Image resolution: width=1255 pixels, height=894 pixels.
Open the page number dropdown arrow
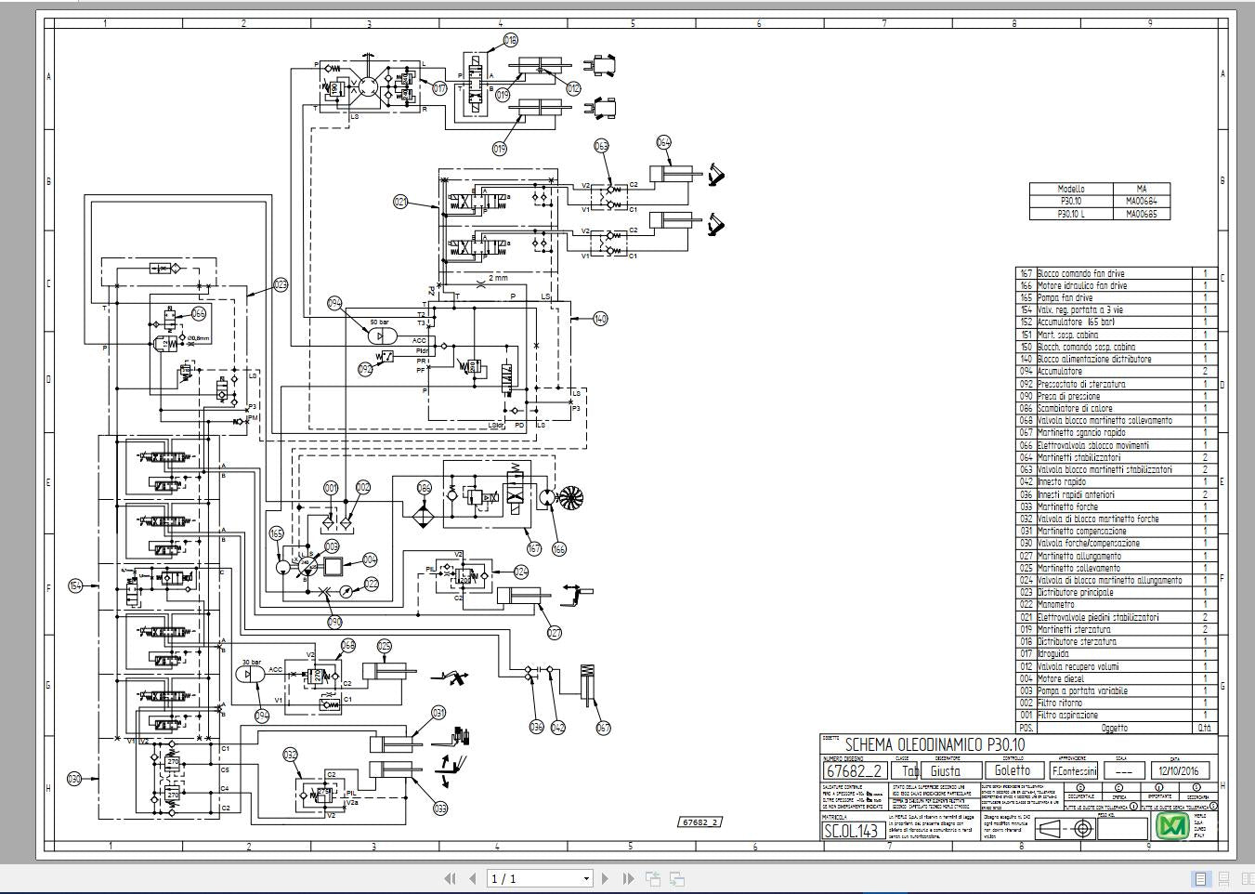(x=586, y=878)
